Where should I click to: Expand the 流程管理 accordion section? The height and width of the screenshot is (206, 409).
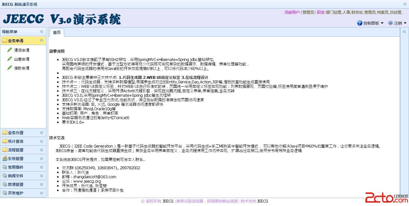(42, 150)
